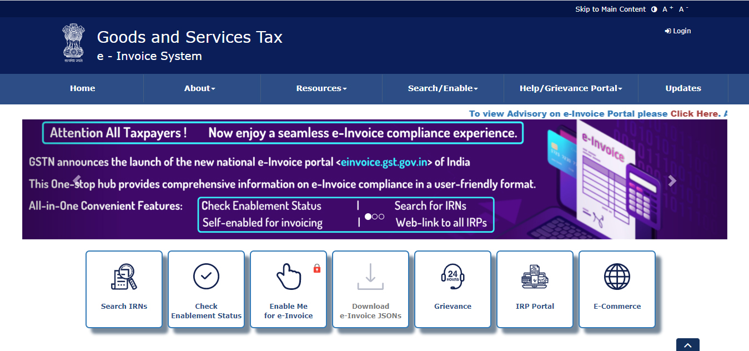Open the E-Commerce globe icon

click(617, 276)
